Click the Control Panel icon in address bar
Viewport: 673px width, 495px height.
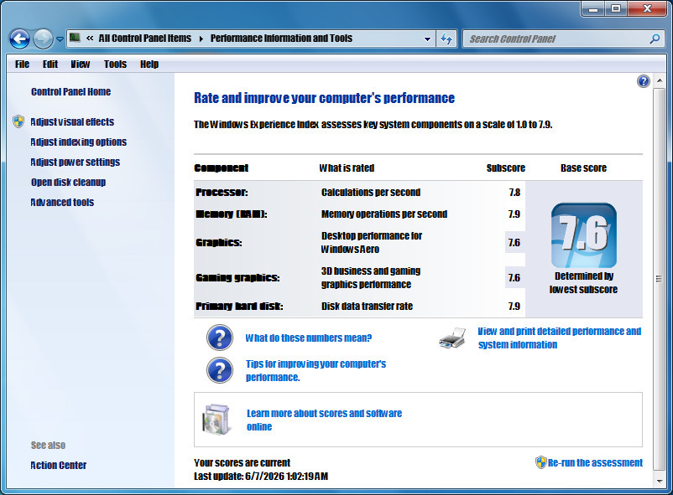[76, 38]
